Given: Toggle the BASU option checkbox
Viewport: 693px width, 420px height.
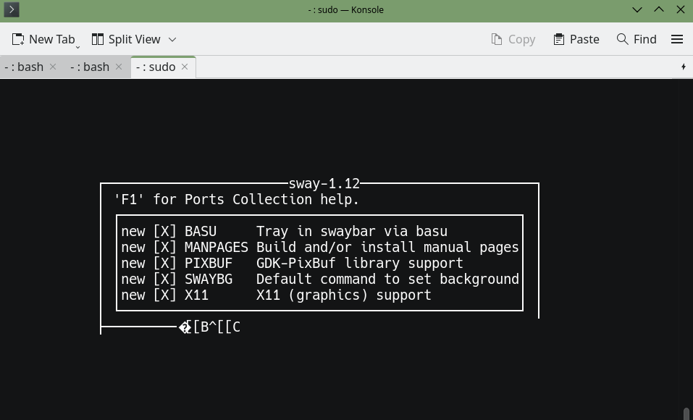Looking at the screenshot, I should point(165,231).
